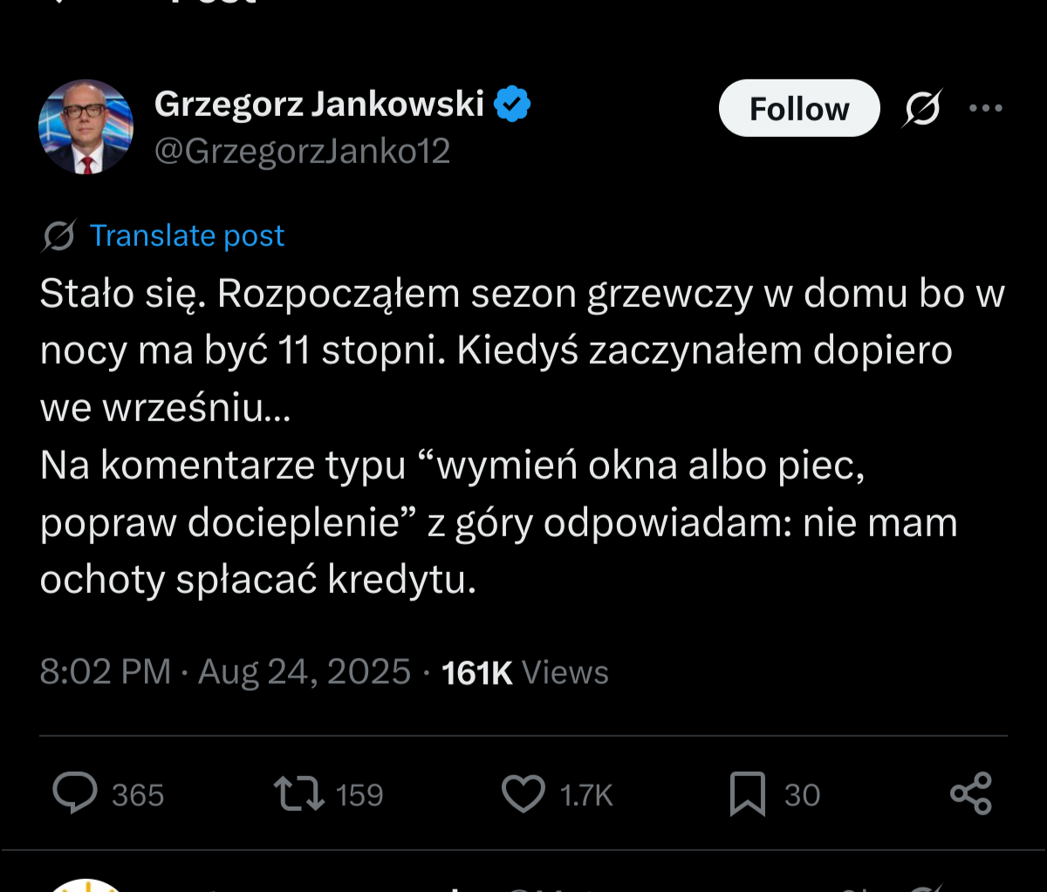Viewport: 1047px width, 892px height.
Task: Repost this post with the arrows icon
Action: coord(299,793)
